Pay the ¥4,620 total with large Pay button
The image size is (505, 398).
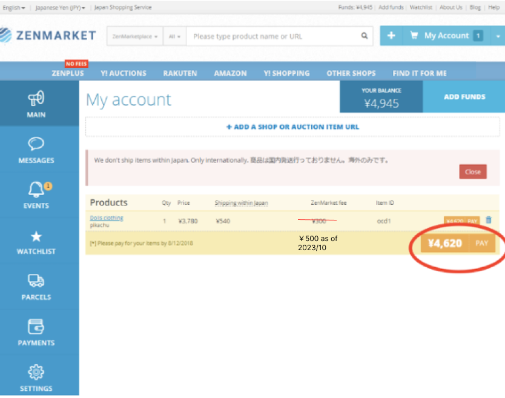[x=458, y=243]
